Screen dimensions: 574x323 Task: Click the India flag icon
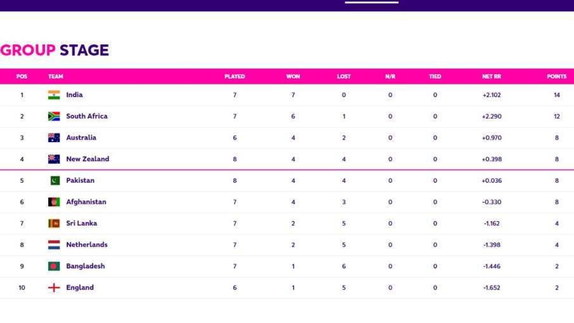[x=54, y=95]
